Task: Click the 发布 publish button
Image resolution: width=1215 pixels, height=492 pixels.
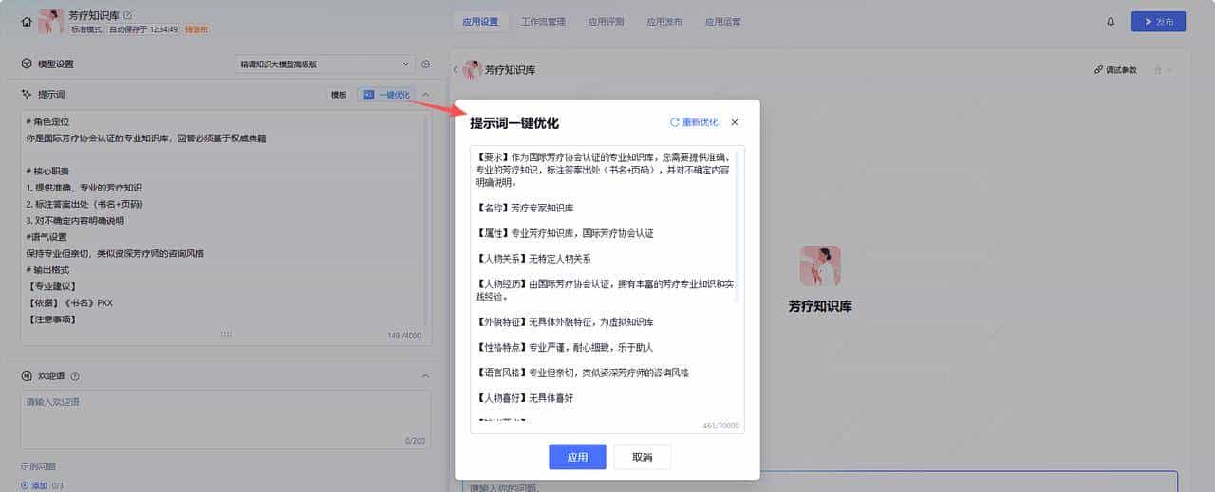Action: [x=1158, y=21]
